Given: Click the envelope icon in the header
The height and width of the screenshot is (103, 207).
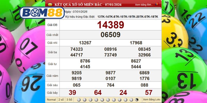Looking at the screenshot, I should pos(50,5).
